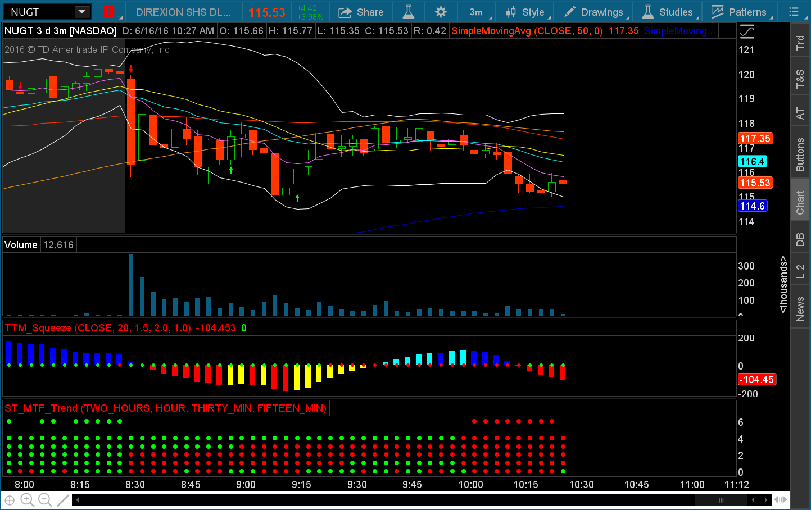The height and width of the screenshot is (510, 811).
Task: Click the zoom in magnifier
Action: (x=27, y=499)
